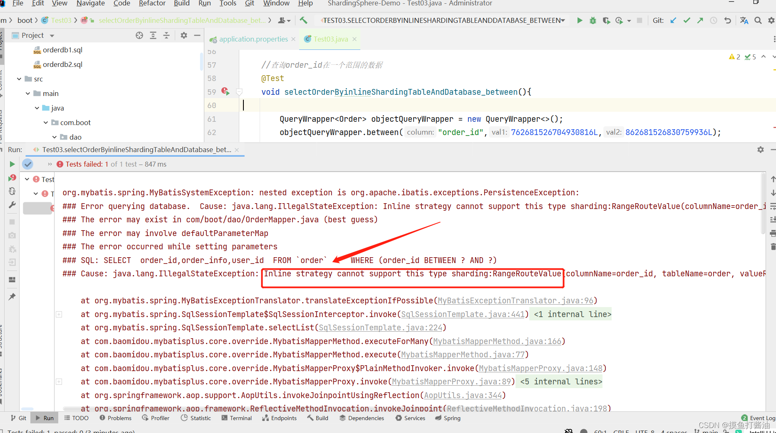Open the Problems tool window
The image size is (776, 433).
click(115, 418)
